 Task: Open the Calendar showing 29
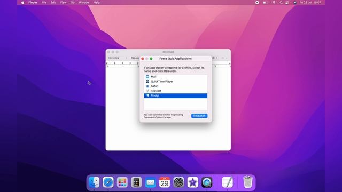coord(165,182)
